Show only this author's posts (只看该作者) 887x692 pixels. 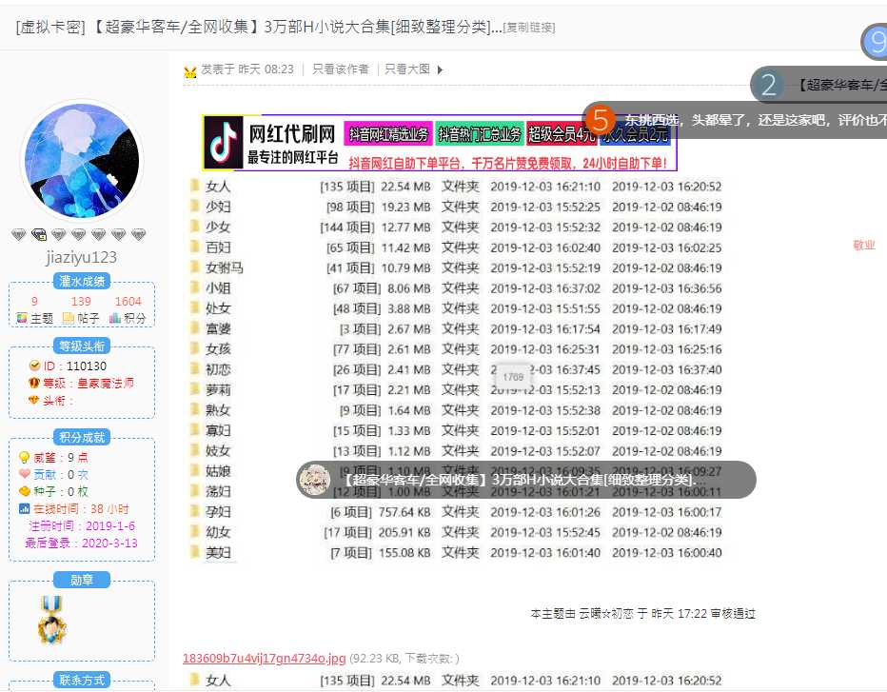point(341,69)
